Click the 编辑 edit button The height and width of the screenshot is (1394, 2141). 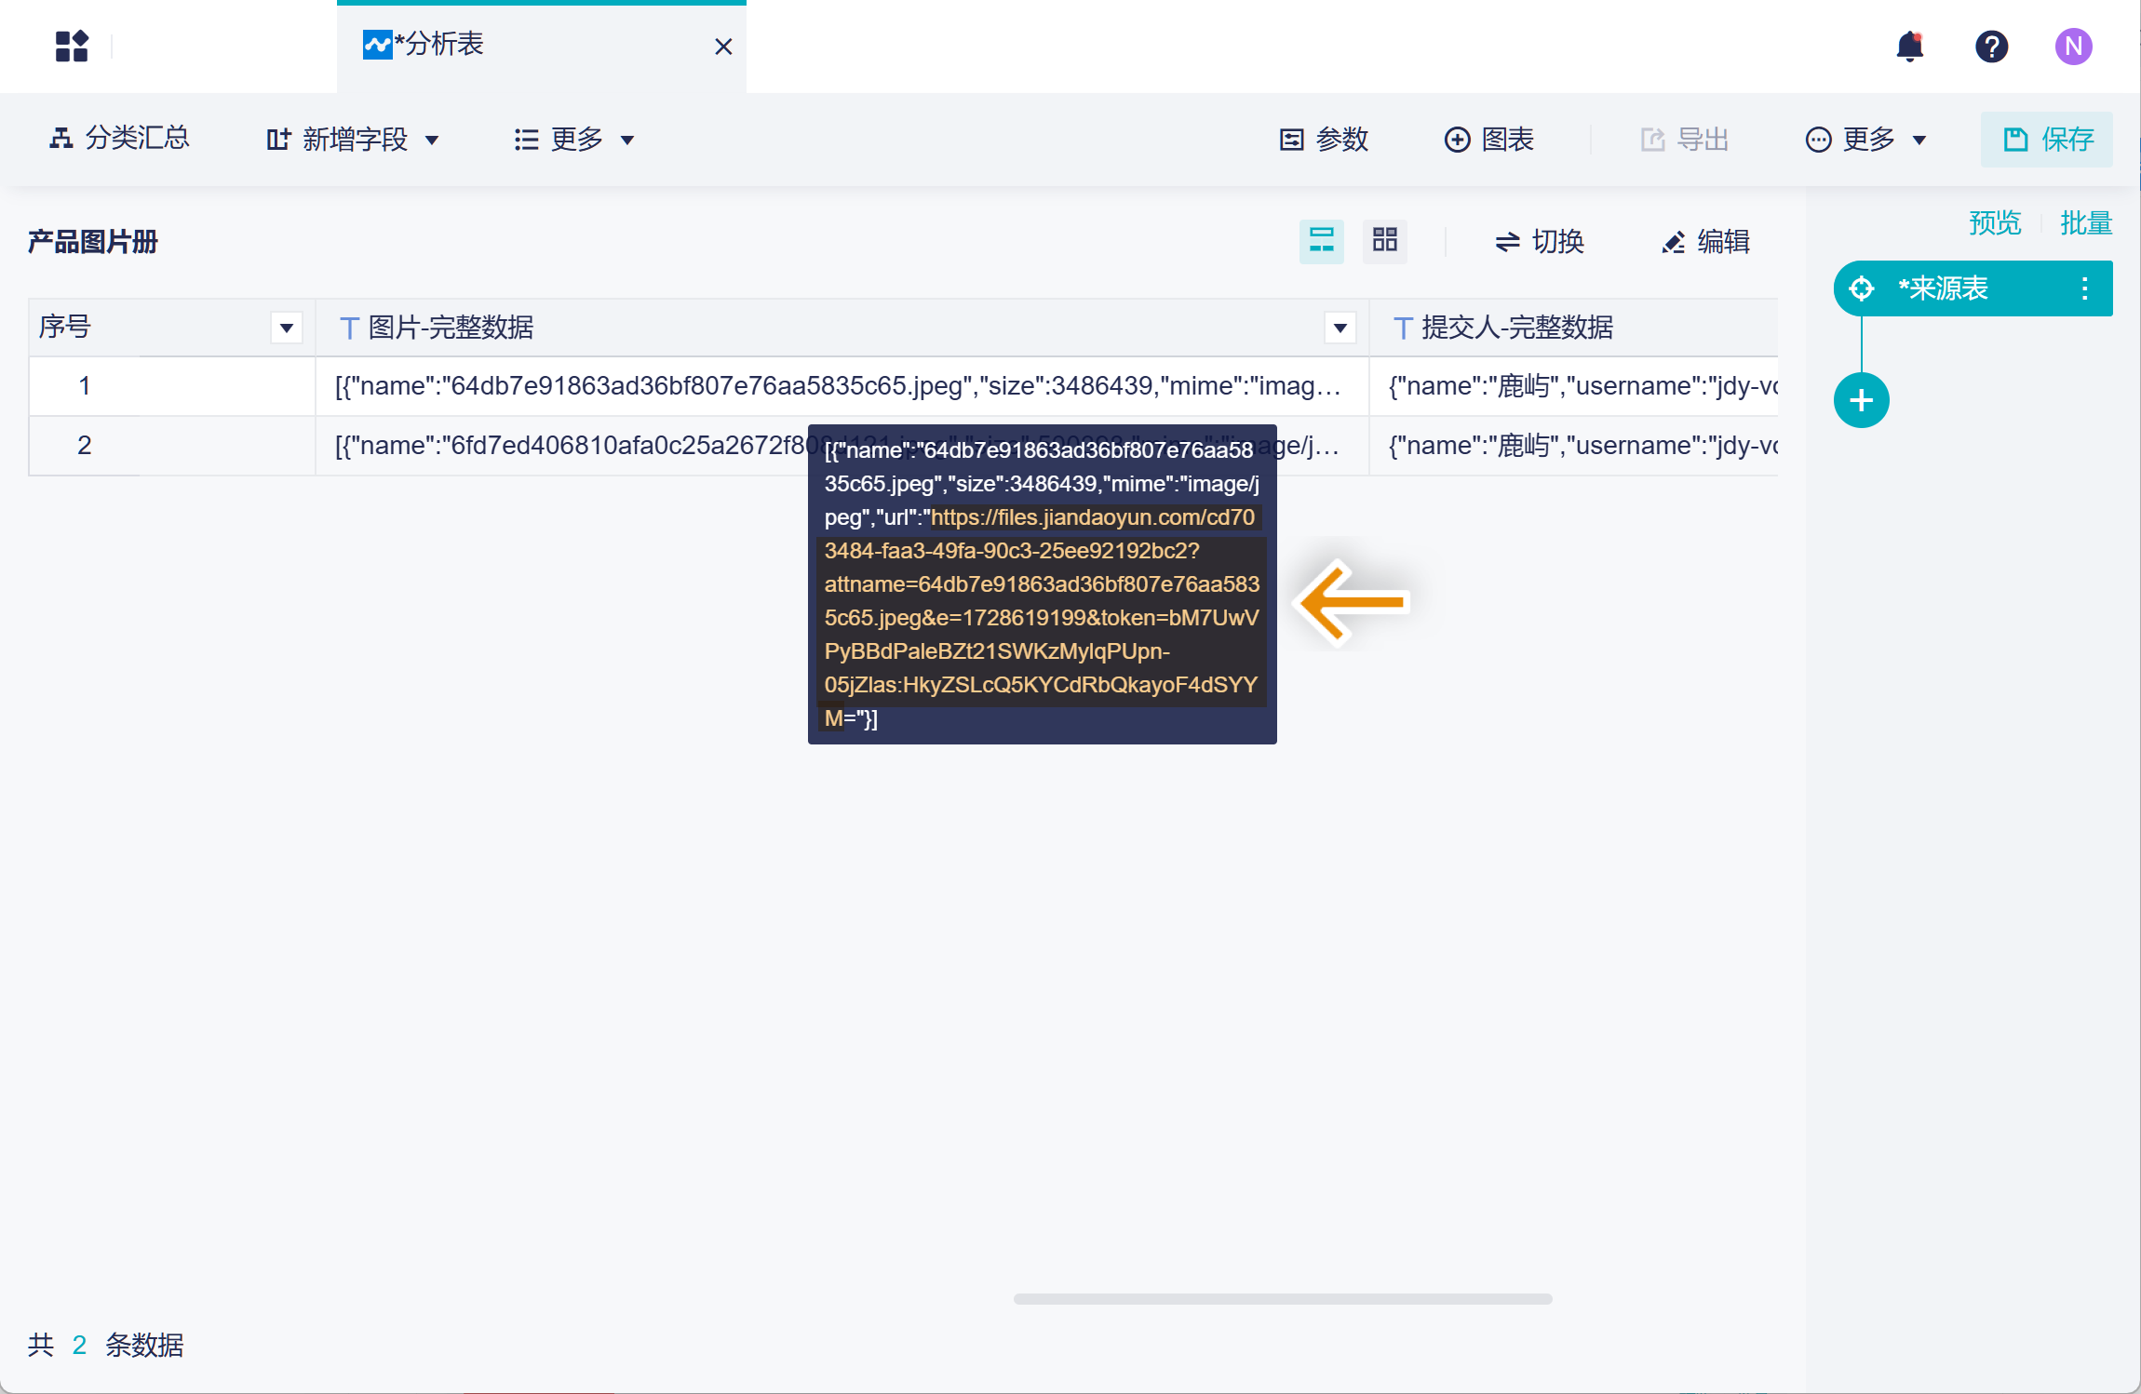pos(1706,242)
